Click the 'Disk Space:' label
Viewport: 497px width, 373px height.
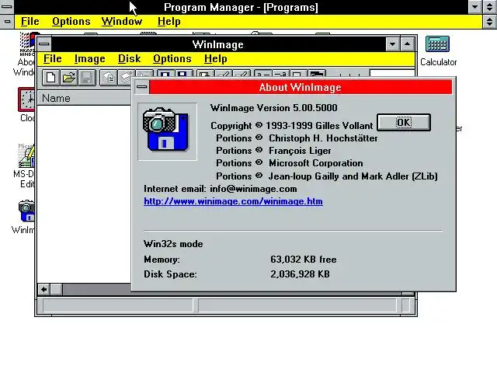click(170, 274)
